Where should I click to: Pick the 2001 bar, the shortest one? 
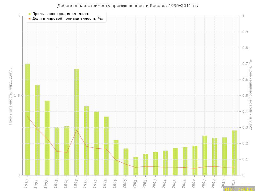[x=136, y=166]
